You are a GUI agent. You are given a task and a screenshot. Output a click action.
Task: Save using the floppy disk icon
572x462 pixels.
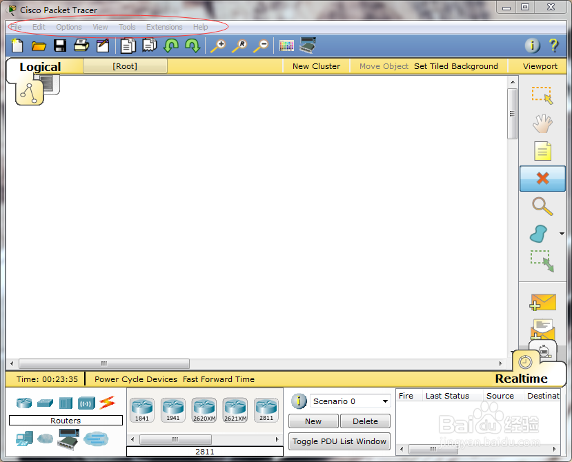(x=60, y=46)
